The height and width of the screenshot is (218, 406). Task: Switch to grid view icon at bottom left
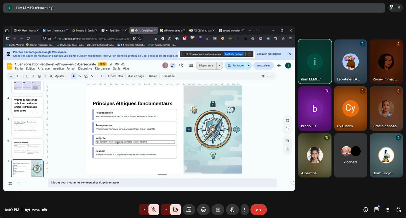[x=10, y=183]
